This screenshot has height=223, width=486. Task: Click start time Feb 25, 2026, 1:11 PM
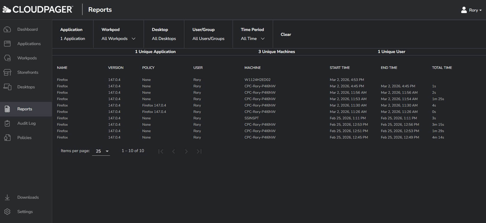click(x=348, y=118)
